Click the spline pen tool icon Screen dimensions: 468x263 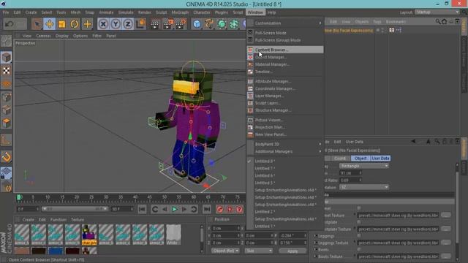(209, 24)
